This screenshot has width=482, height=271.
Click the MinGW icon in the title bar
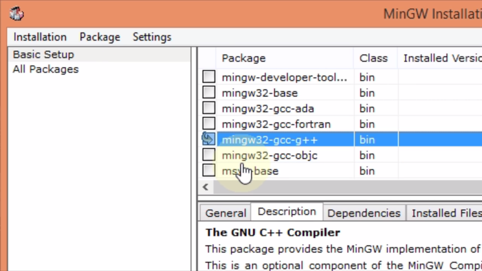pos(17,13)
